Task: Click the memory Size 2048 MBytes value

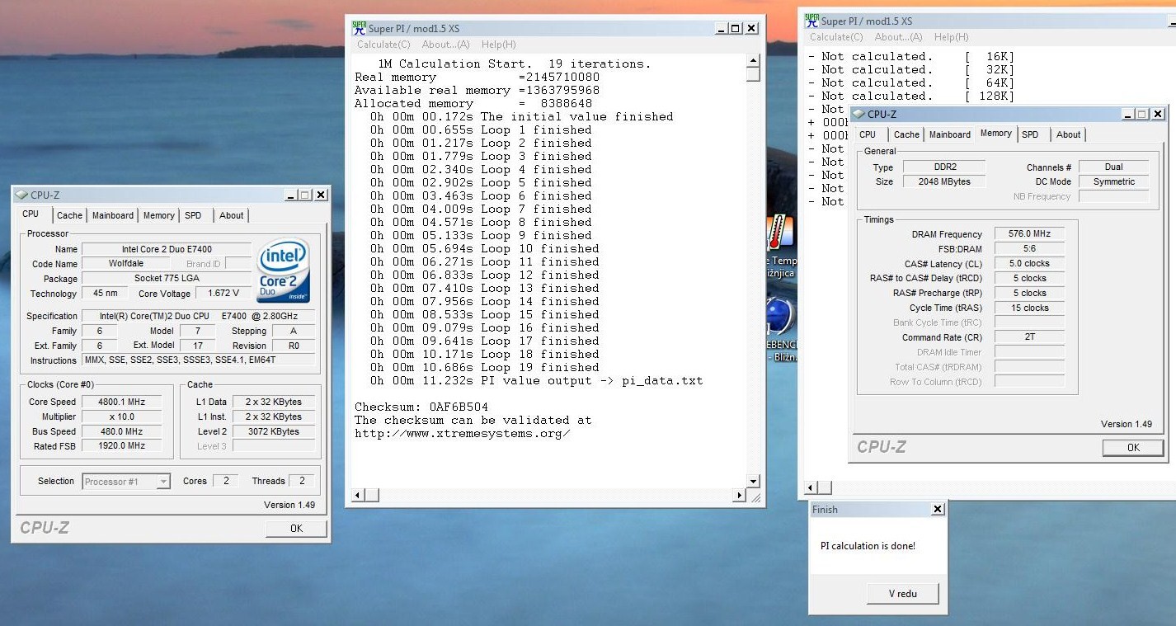Action: tap(943, 181)
